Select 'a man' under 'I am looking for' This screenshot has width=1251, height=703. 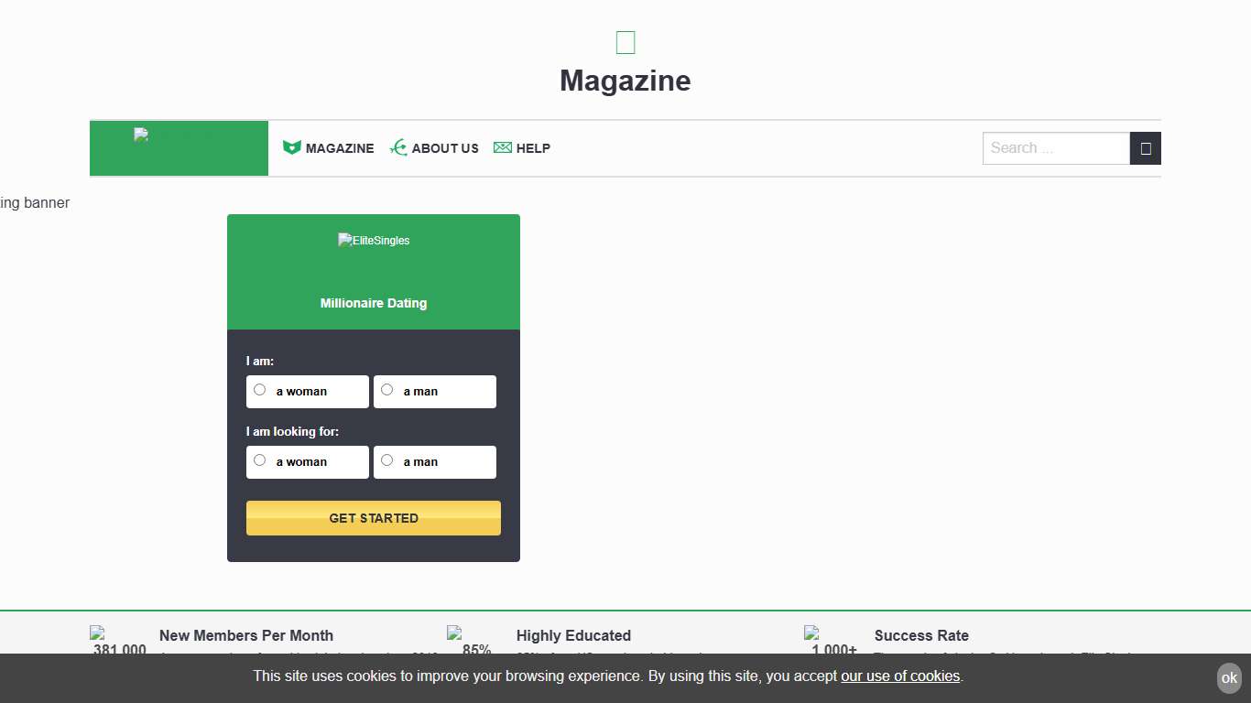(386, 460)
